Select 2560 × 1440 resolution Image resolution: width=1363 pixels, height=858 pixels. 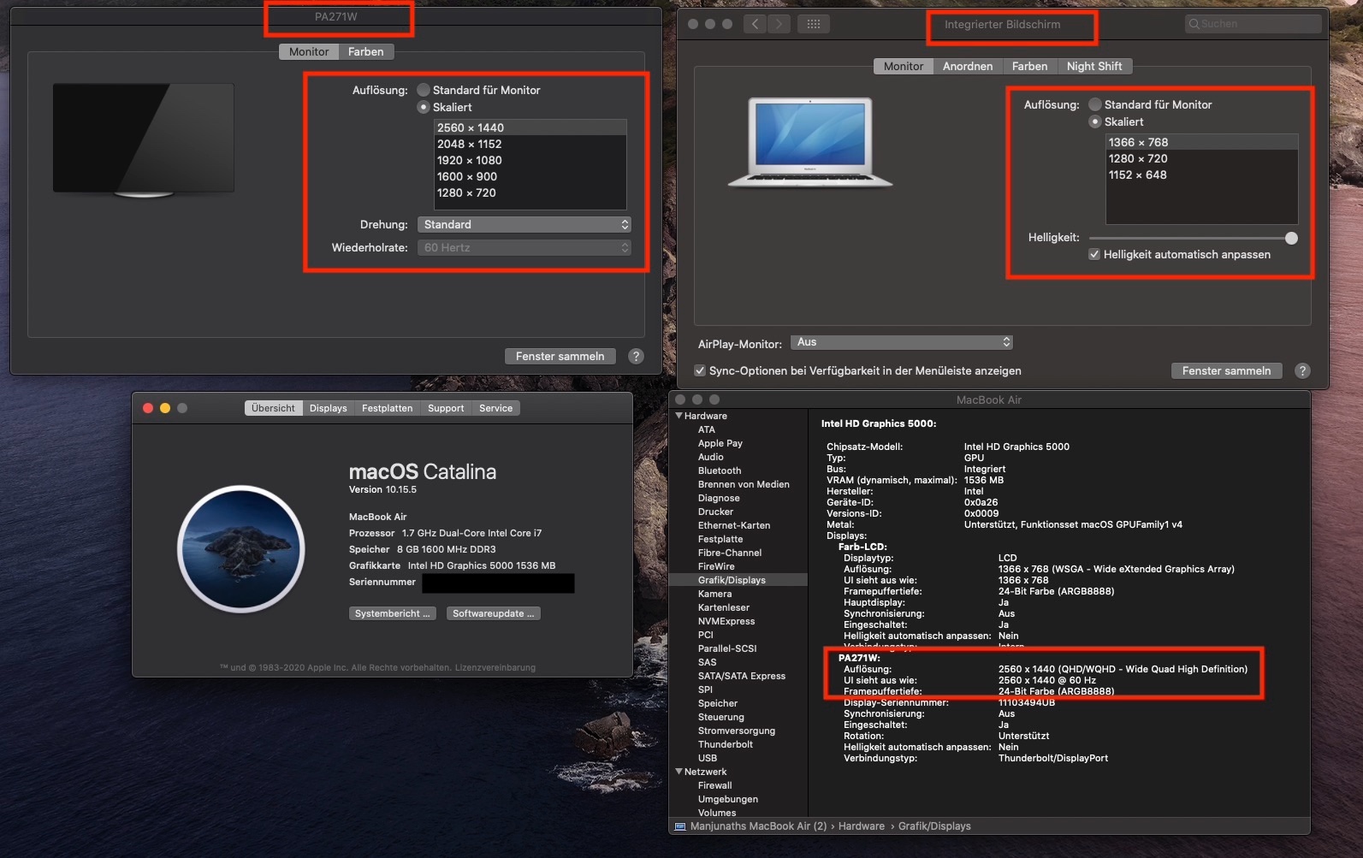pos(530,127)
